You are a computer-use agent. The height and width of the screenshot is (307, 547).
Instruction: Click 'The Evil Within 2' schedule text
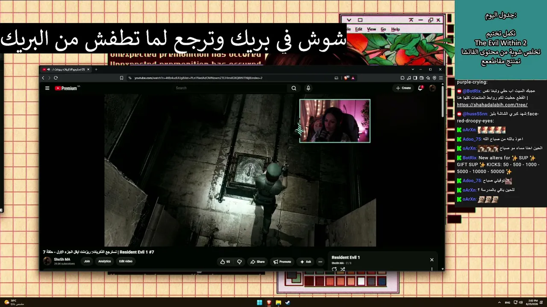500,43
